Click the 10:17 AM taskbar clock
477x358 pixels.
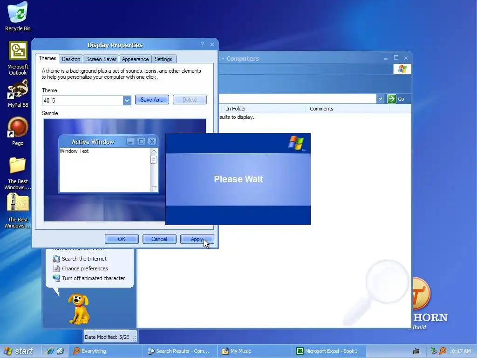click(x=460, y=351)
